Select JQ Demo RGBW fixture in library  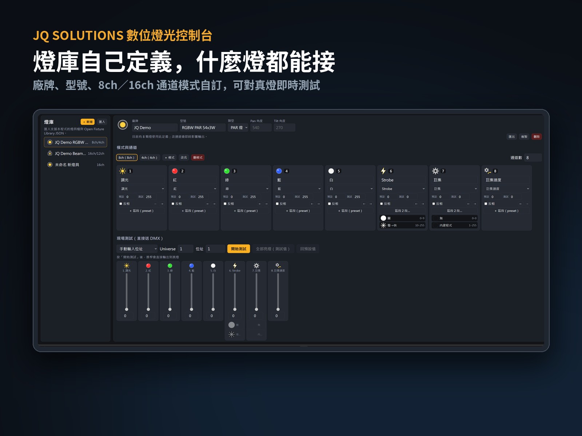(76, 142)
